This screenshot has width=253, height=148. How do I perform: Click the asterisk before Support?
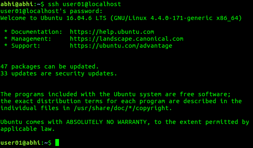[x=6, y=45]
